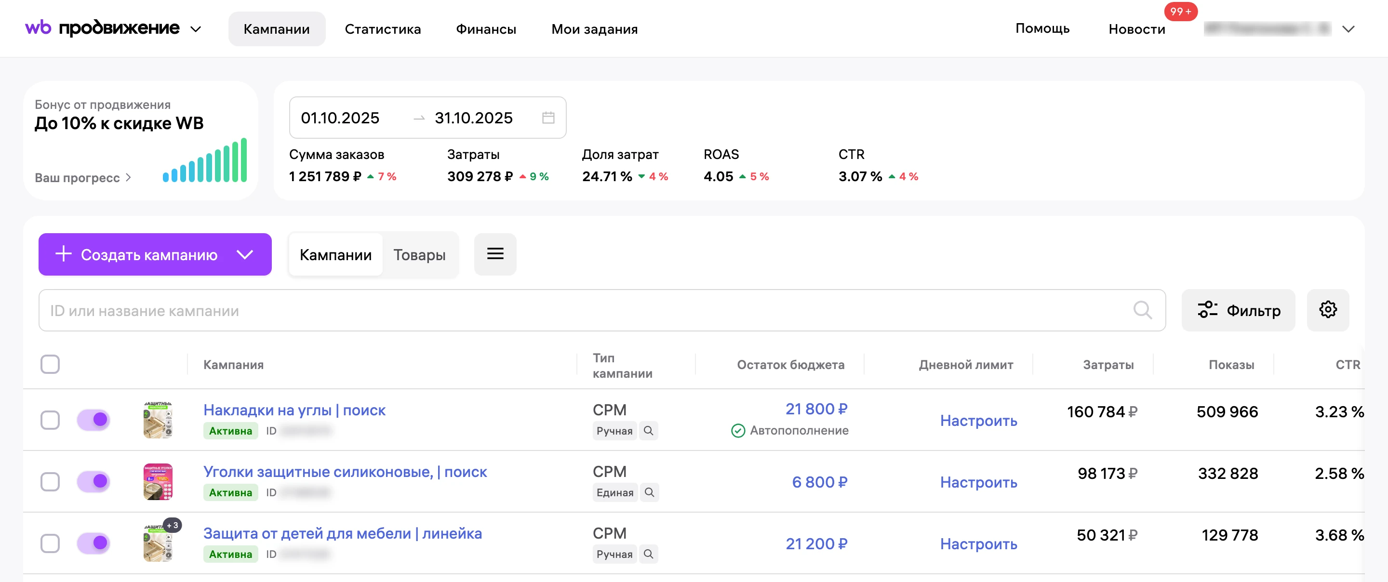Screen dimensions: 1388x582
Task: Click magnifier icon next to Ручная in first row
Action: [x=649, y=431]
